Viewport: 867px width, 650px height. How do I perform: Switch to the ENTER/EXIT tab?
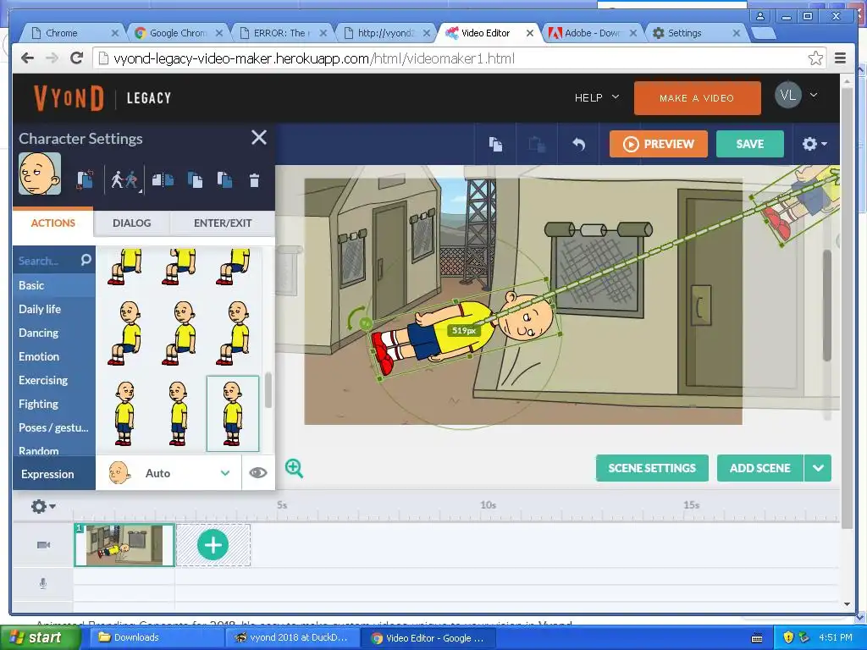[223, 223]
